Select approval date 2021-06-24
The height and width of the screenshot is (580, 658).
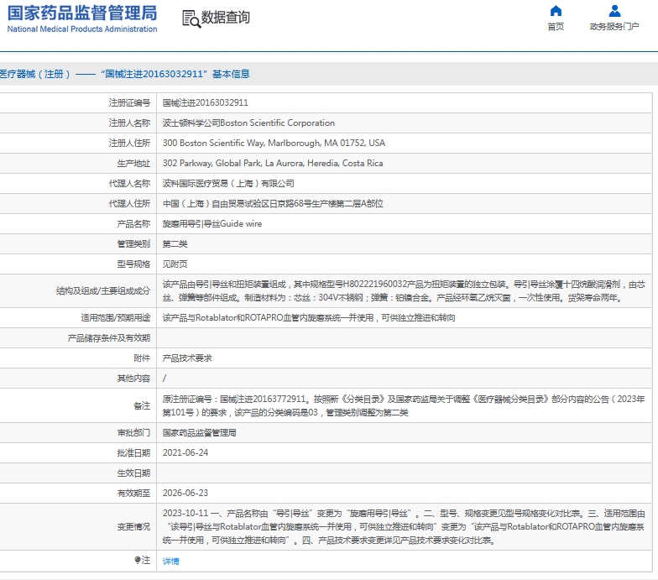point(185,453)
